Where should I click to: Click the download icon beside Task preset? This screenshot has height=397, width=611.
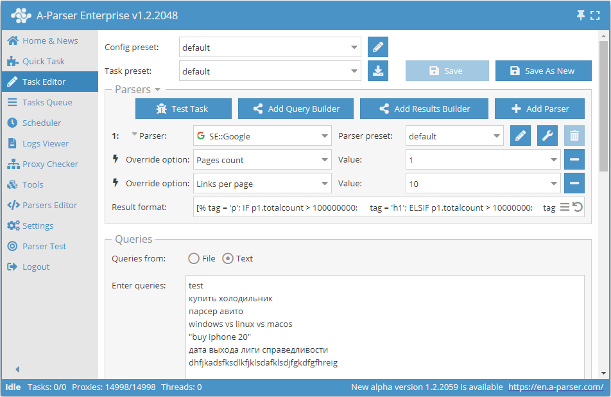tap(378, 71)
